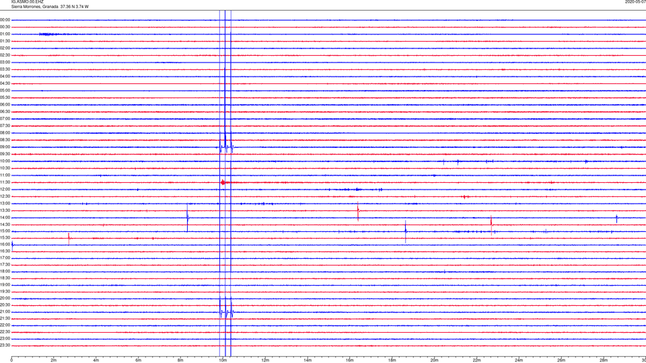Click the 6m tick label on bottom axis
Screen dimensions: 646x363
[139, 360]
